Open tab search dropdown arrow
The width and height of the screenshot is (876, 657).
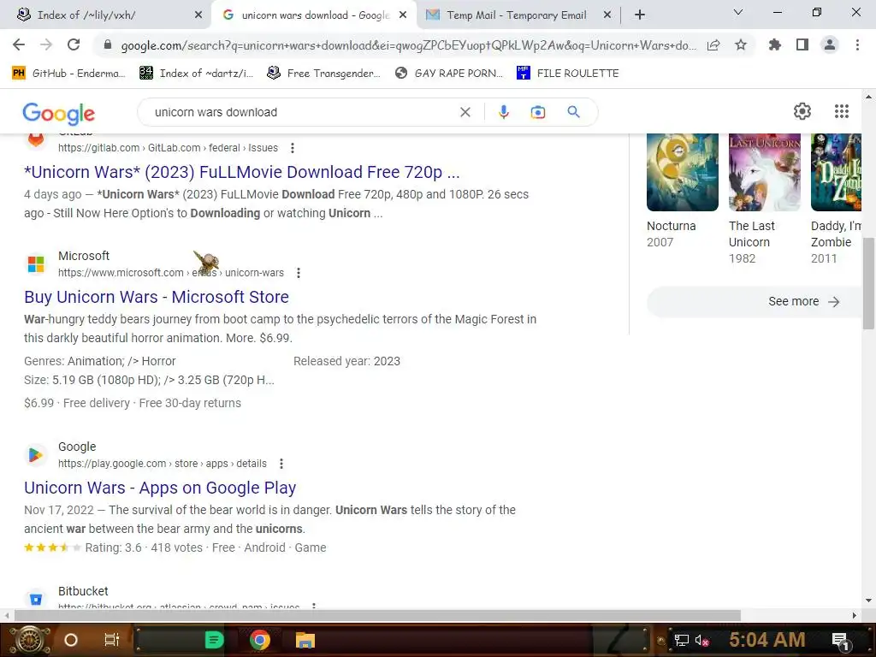click(738, 12)
